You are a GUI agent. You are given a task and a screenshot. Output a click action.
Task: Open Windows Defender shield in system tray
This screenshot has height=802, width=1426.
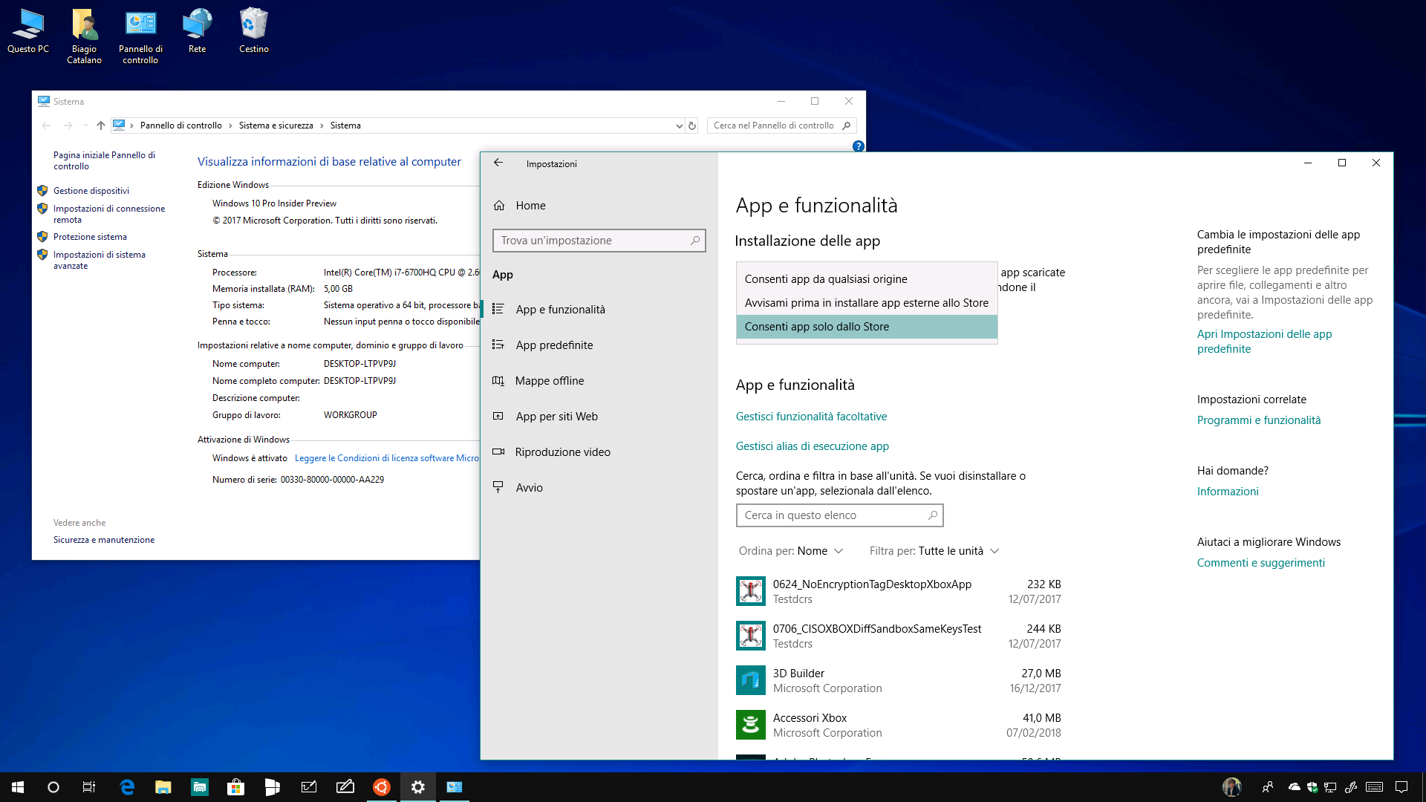(1312, 787)
